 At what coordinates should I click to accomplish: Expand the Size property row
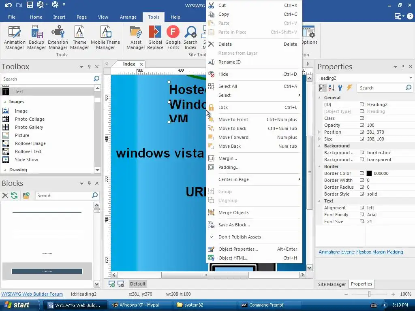pyautogui.click(x=319, y=138)
